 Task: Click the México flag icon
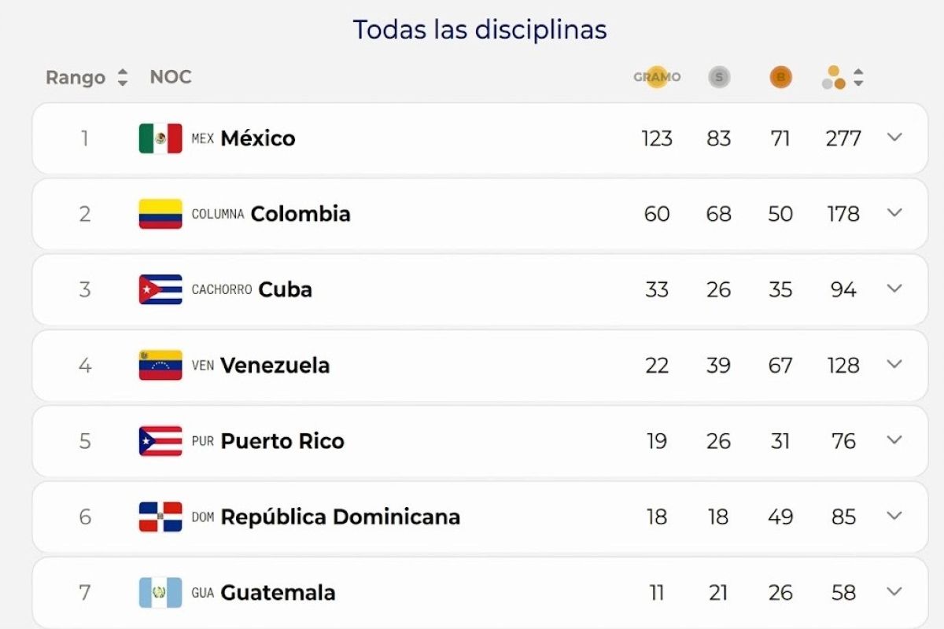pyautogui.click(x=160, y=138)
